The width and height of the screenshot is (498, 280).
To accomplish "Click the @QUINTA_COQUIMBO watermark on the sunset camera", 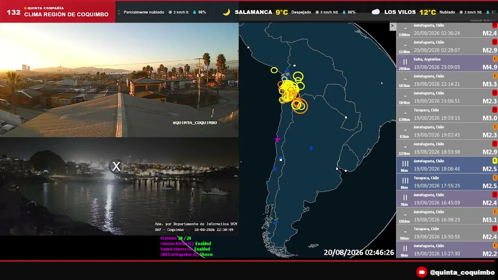I will [x=195, y=122].
